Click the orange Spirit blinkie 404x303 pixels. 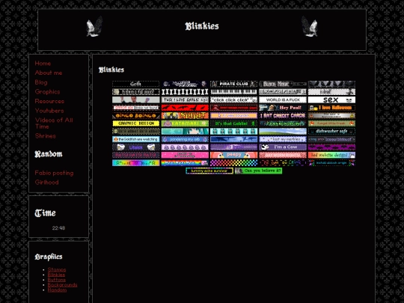(x=185, y=115)
